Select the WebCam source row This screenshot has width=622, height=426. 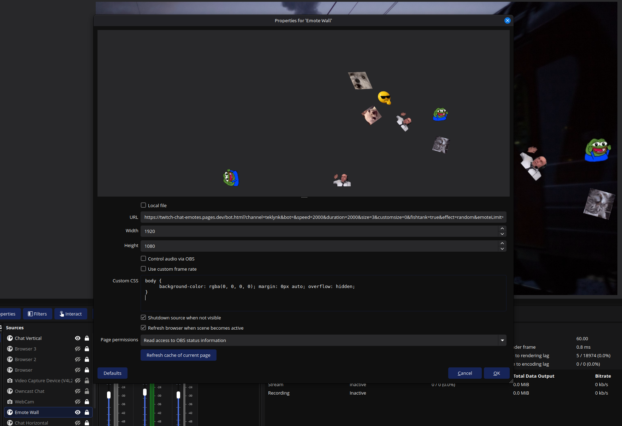[48, 402]
